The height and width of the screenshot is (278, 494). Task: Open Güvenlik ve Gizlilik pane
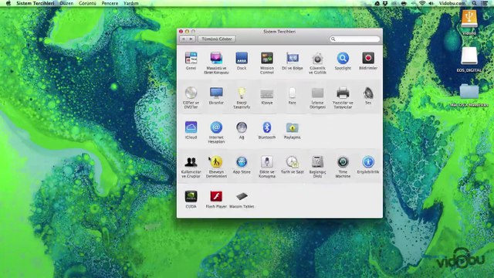317,59
